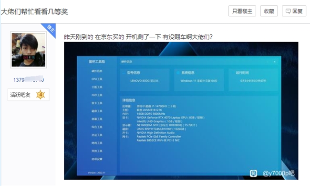Image resolution: width=310 pixels, height=186 pixels.
Task: Open 选项设置 at the sidebar bottom
Action: click(x=97, y=159)
